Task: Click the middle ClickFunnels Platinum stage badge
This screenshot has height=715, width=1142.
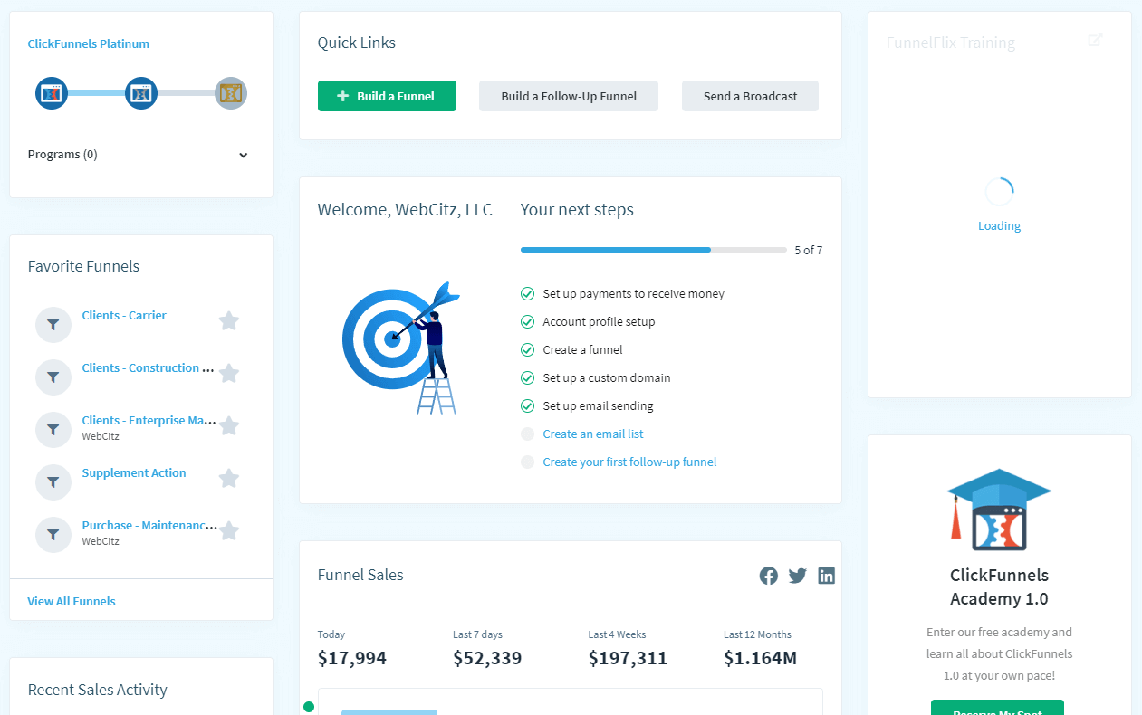Action: (141, 92)
